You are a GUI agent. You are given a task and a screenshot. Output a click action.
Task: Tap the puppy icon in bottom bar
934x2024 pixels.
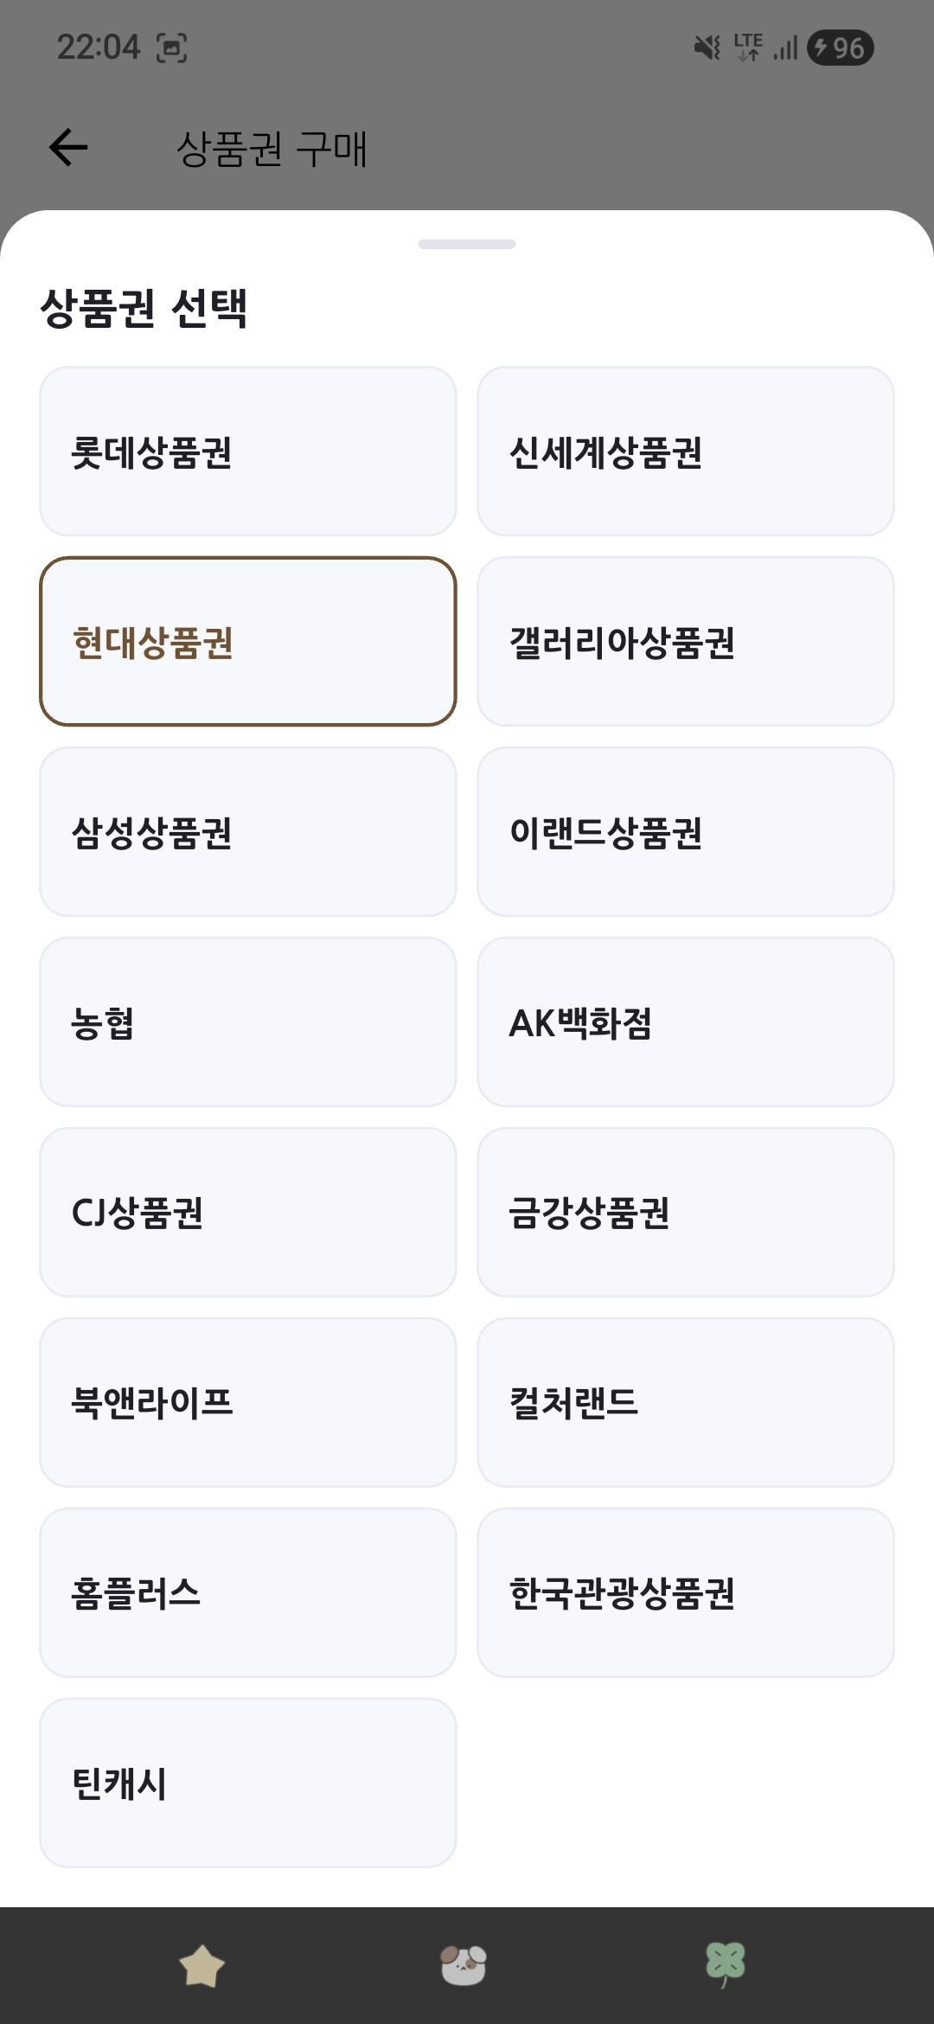[x=464, y=1965]
